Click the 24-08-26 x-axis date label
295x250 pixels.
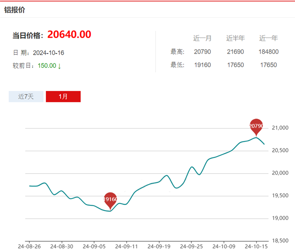(x=29, y=245)
